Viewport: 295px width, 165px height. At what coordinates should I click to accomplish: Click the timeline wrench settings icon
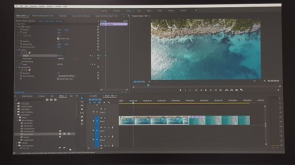pos(109,103)
